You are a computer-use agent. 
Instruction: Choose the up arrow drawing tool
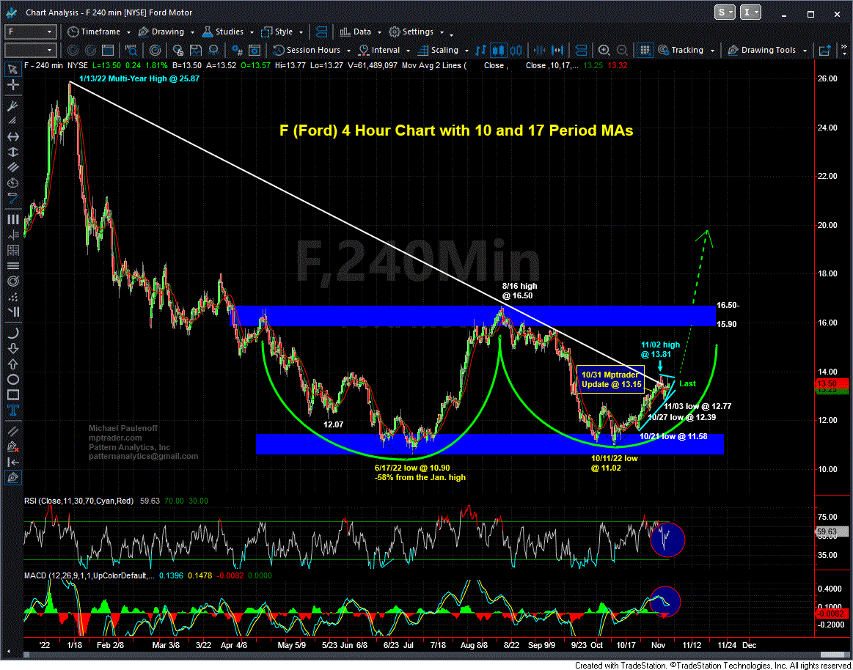click(12, 364)
